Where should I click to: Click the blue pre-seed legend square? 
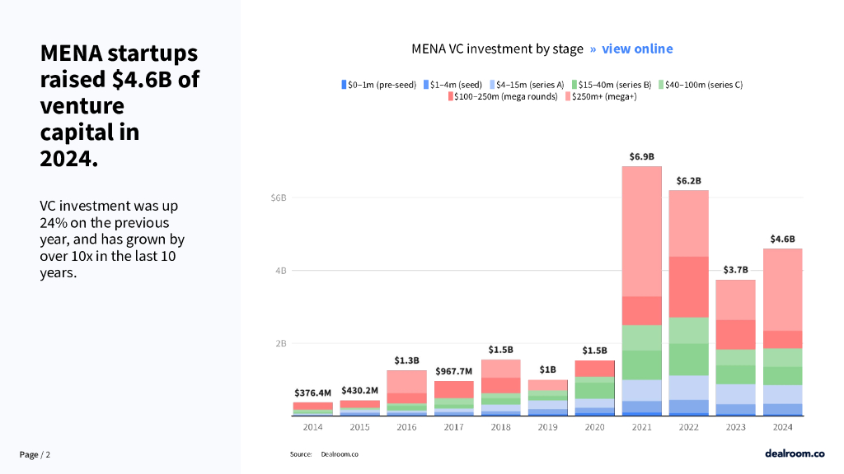click(x=344, y=85)
